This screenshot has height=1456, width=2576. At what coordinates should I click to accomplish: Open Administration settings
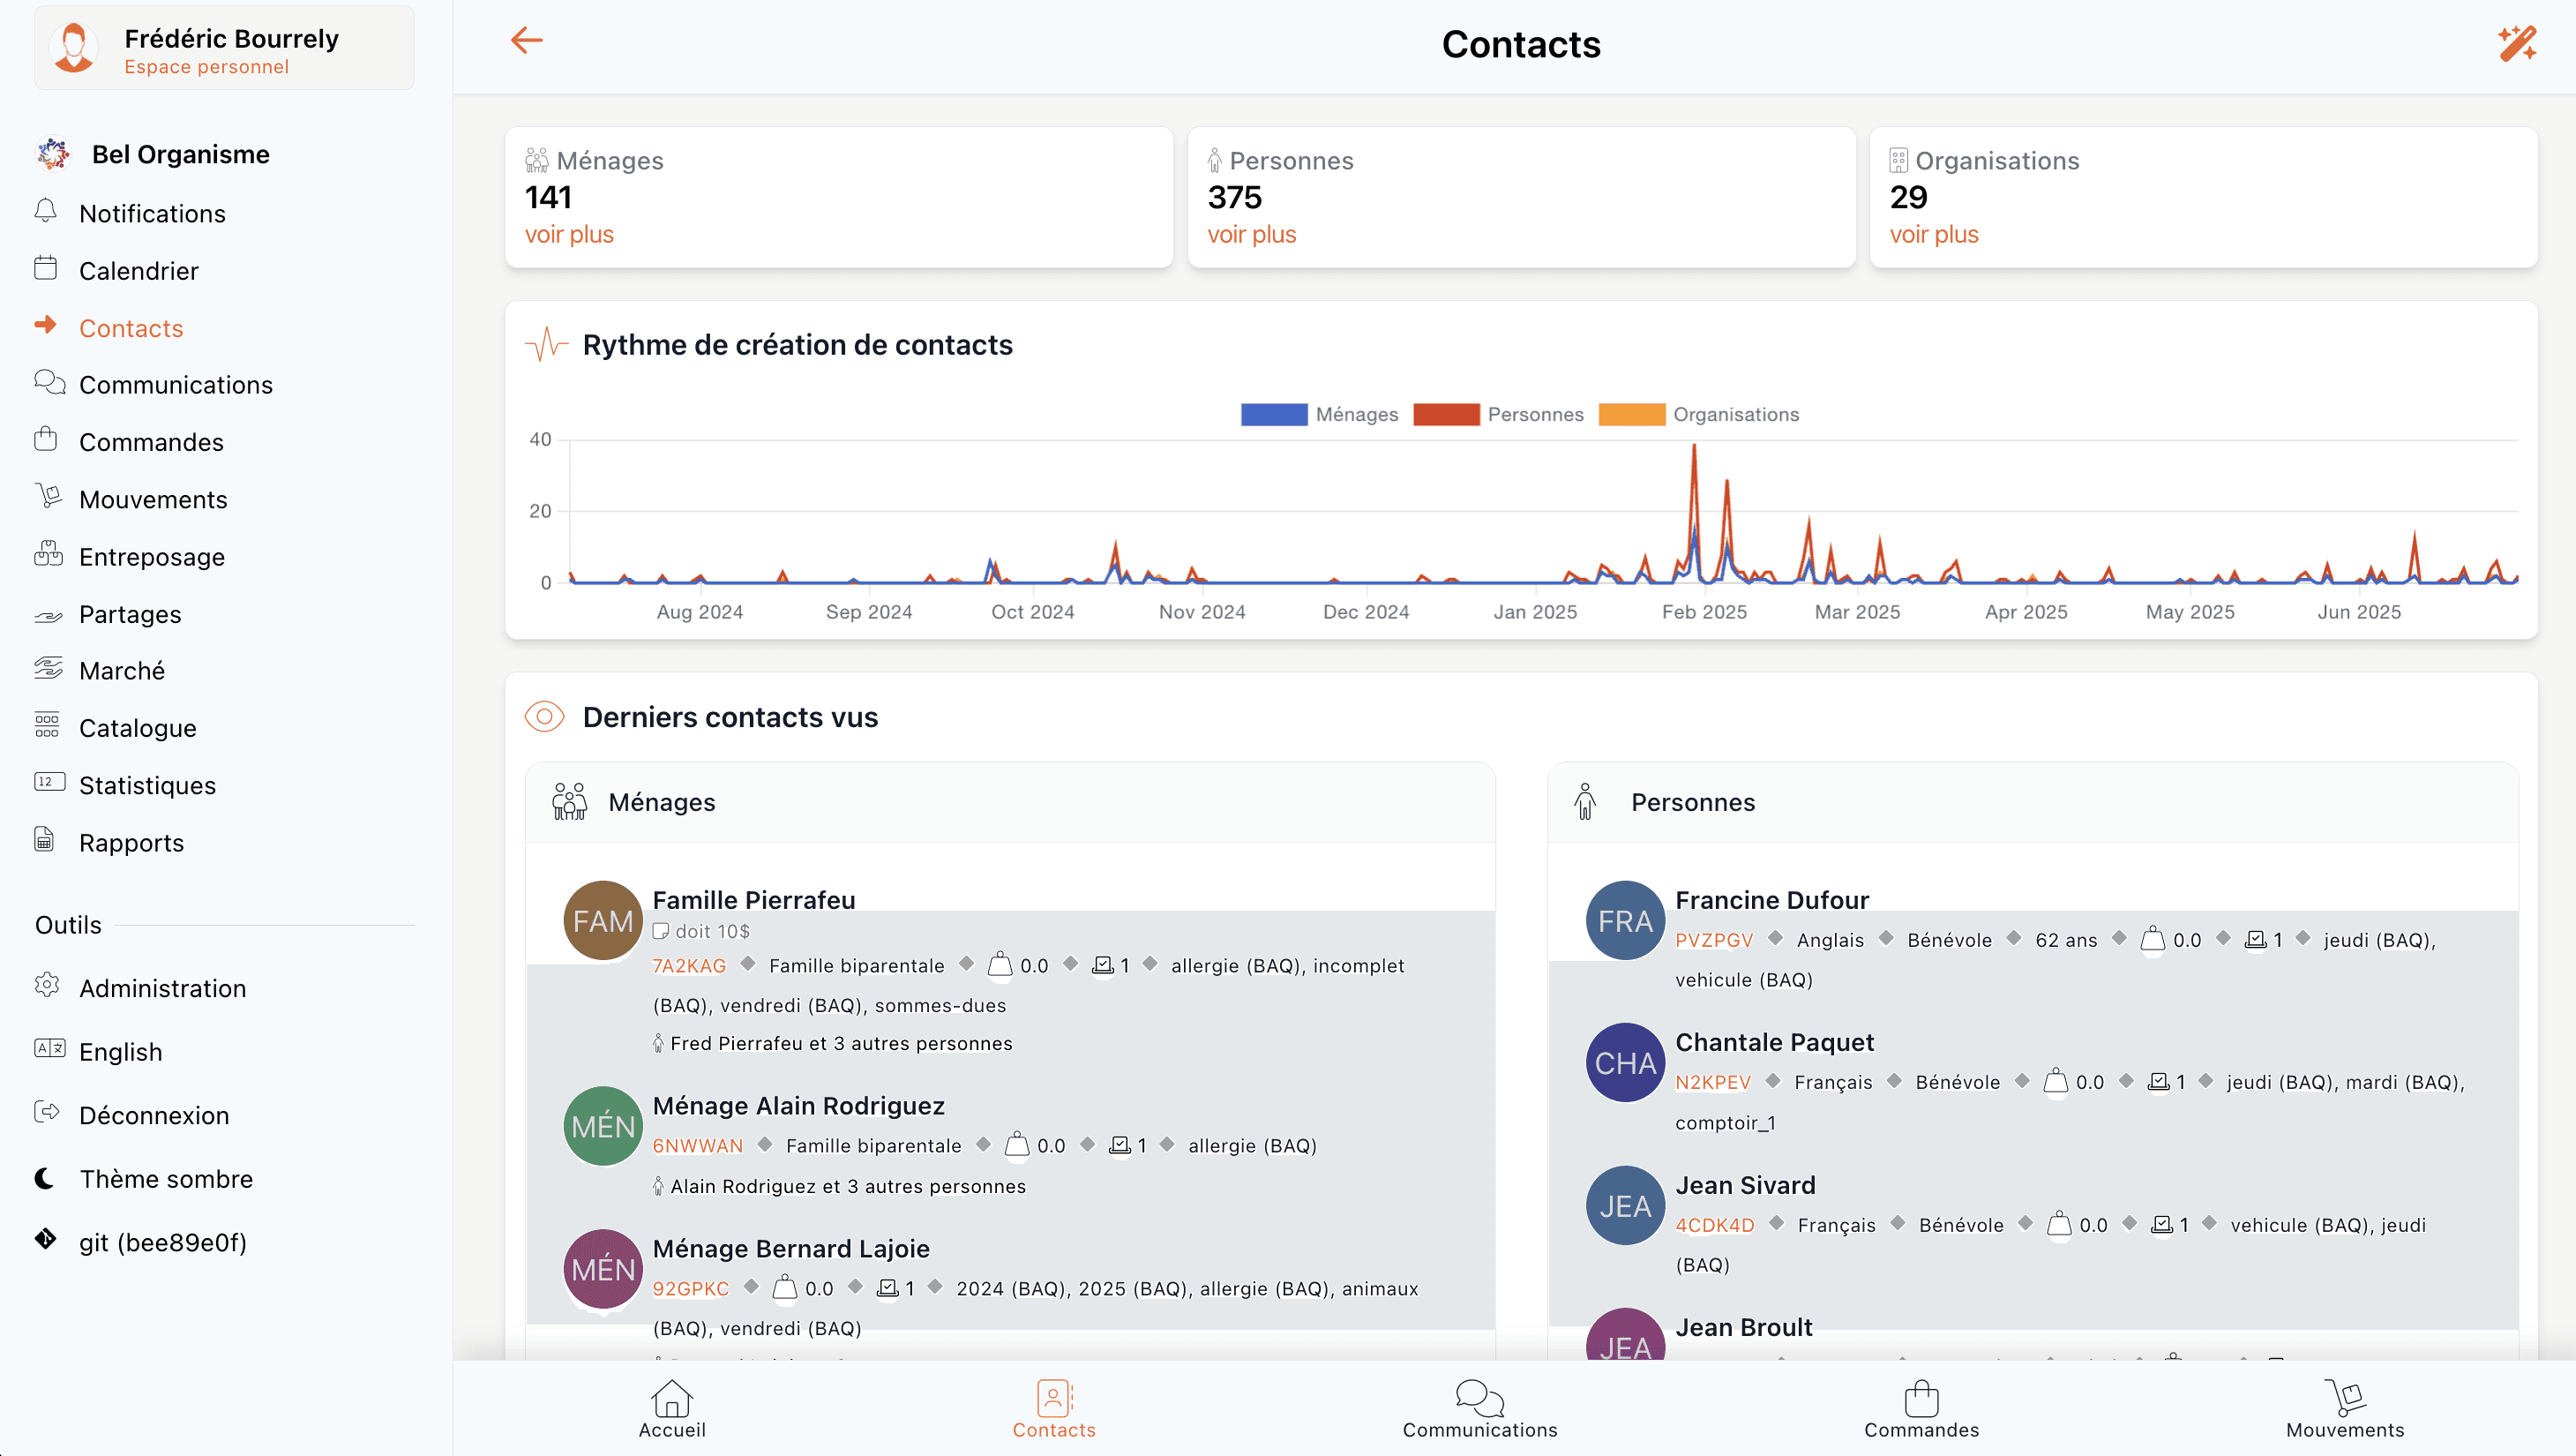tap(162, 988)
